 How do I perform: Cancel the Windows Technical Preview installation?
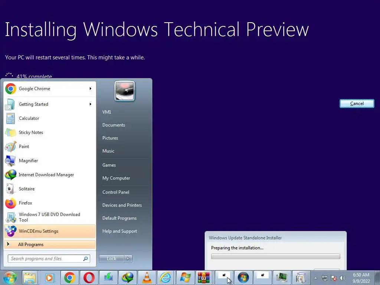(357, 104)
